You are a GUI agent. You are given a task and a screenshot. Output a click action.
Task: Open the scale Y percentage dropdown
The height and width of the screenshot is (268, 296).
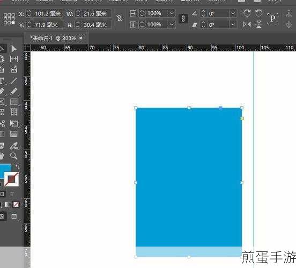pyautogui.click(x=172, y=25)
